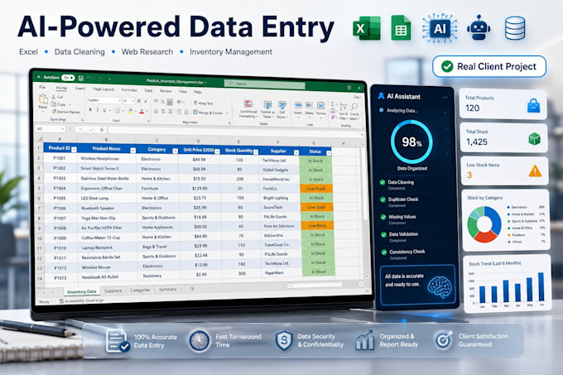Switch to the Data ribbon tab
563x375 pixels.
pyautogui.click(x=149, y=90)
